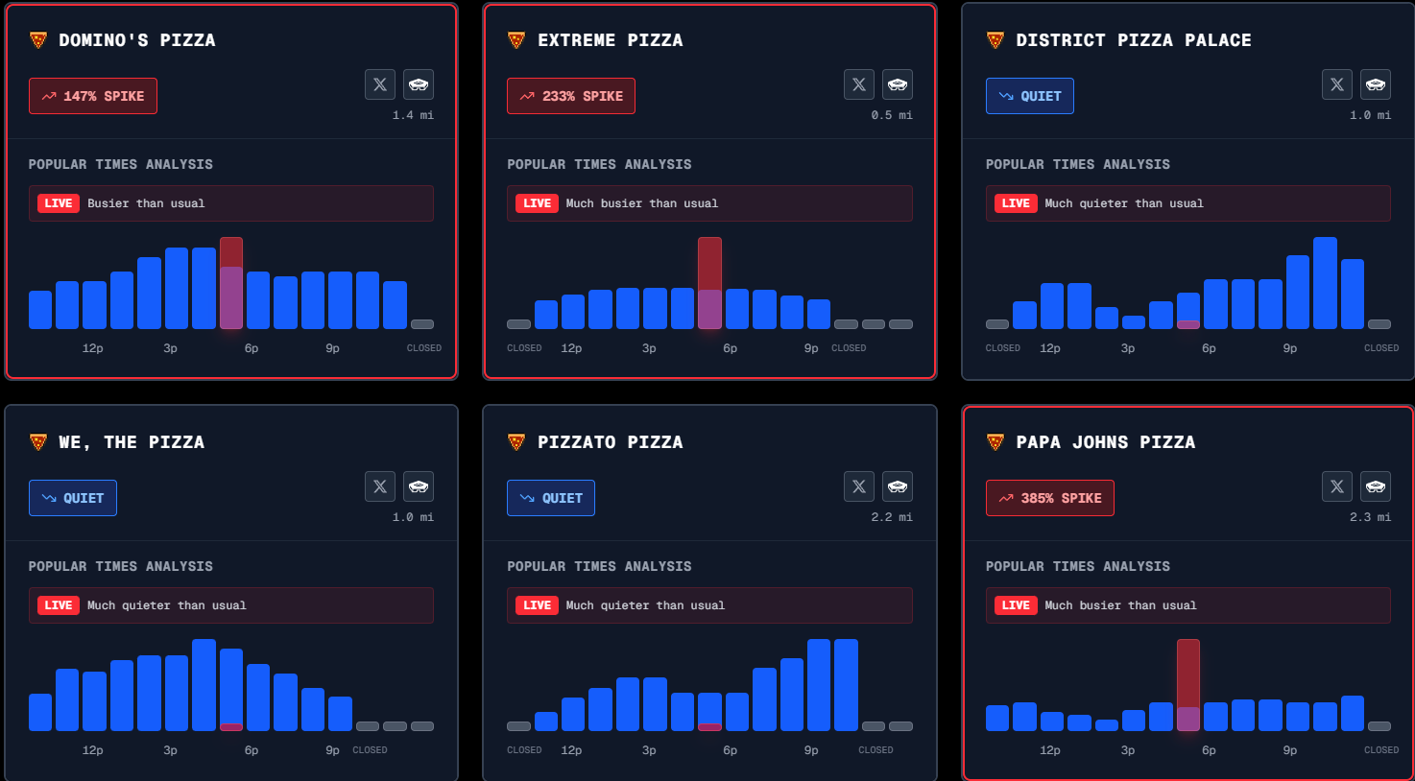Click LIVE label on Extreme Pizza card
The image size is (1415, 781).
(x=538, y=203)
